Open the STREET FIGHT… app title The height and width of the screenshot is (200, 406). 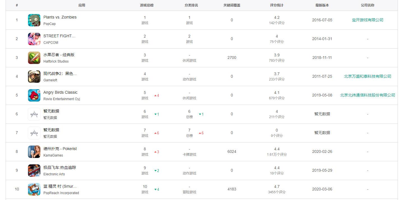click(59, 36)
